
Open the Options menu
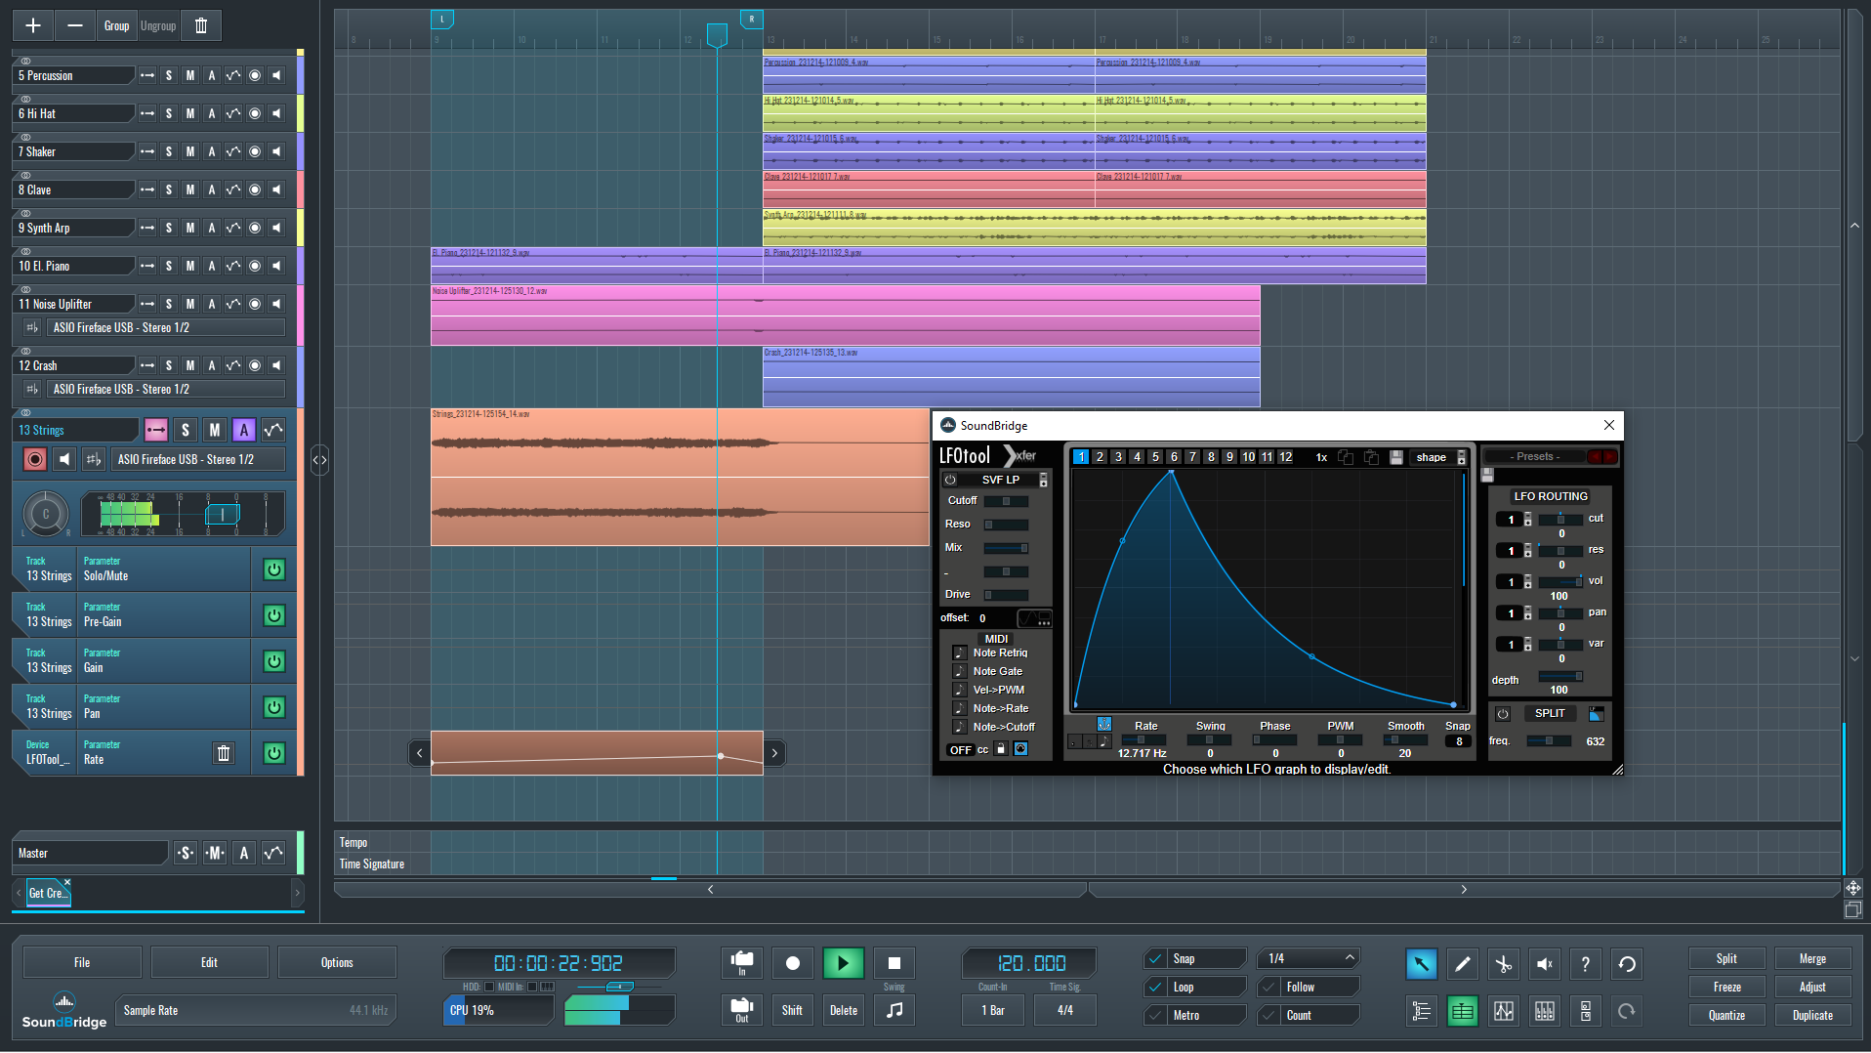(337, 962)
